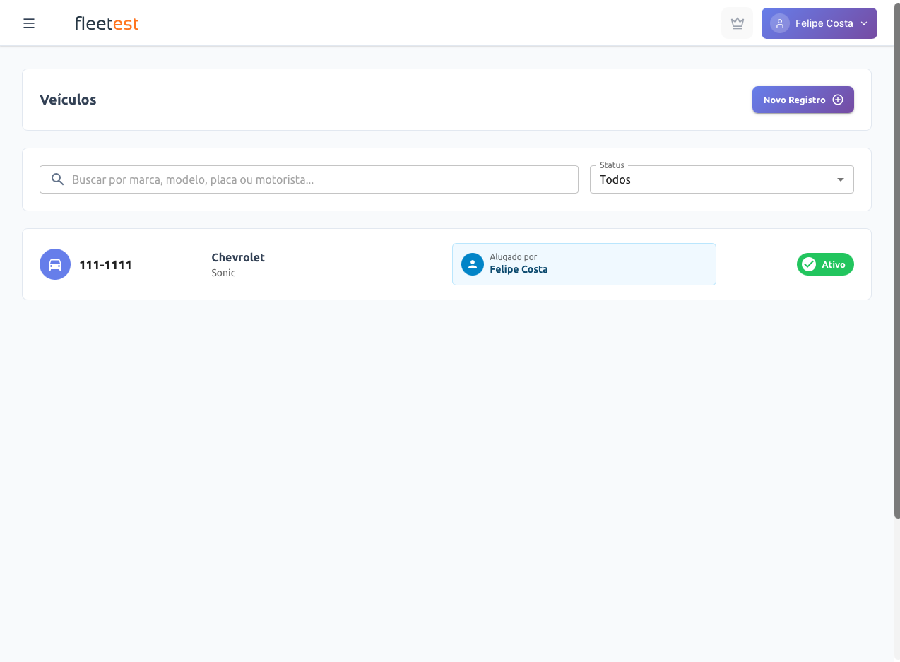Screen dimensions: 900x662
Task: Open the hamburger navigation menu
Action: click(x=29, y=23)
